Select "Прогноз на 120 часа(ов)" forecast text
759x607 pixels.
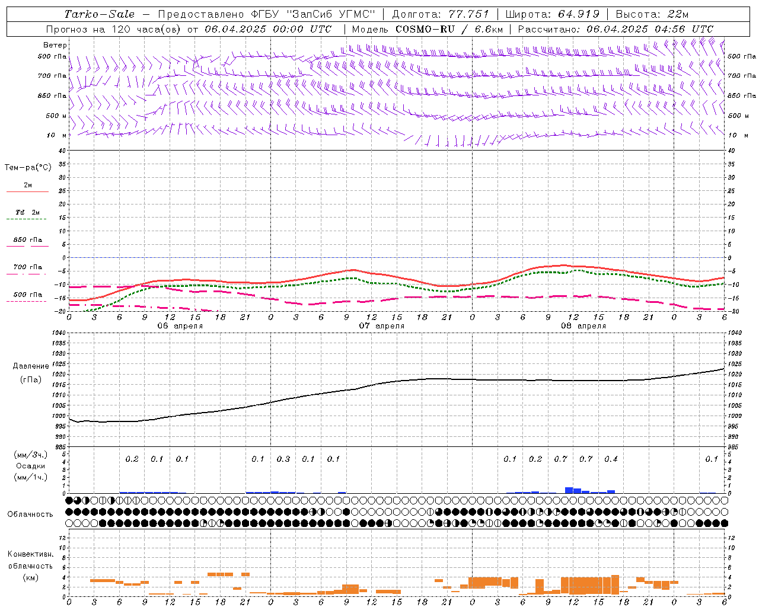(x=114, y=29)
